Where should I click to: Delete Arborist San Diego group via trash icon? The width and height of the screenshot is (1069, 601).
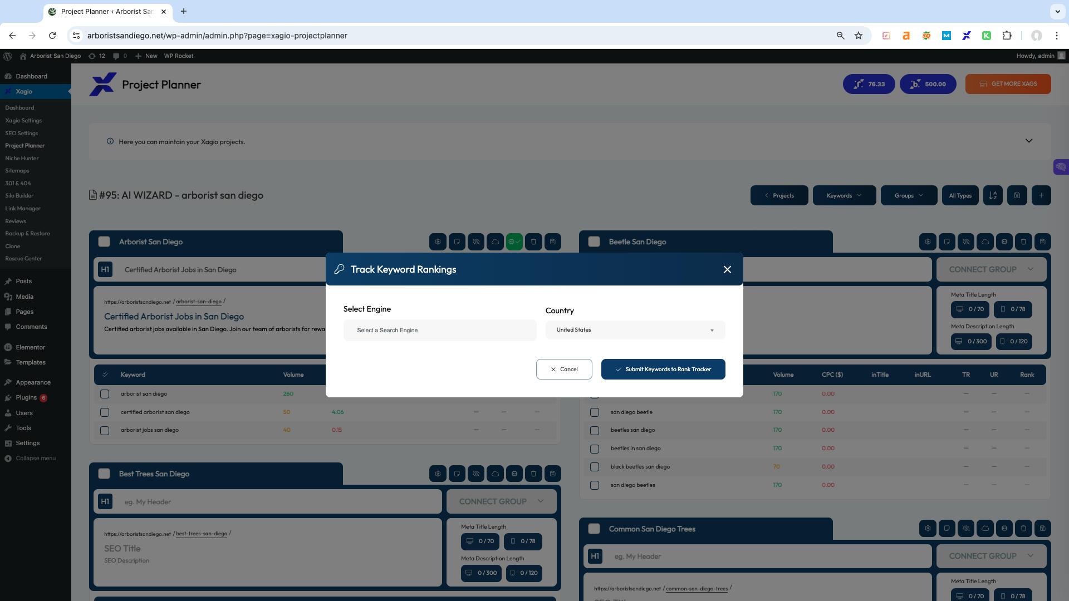pyautogui.click(x=533, y=242)
